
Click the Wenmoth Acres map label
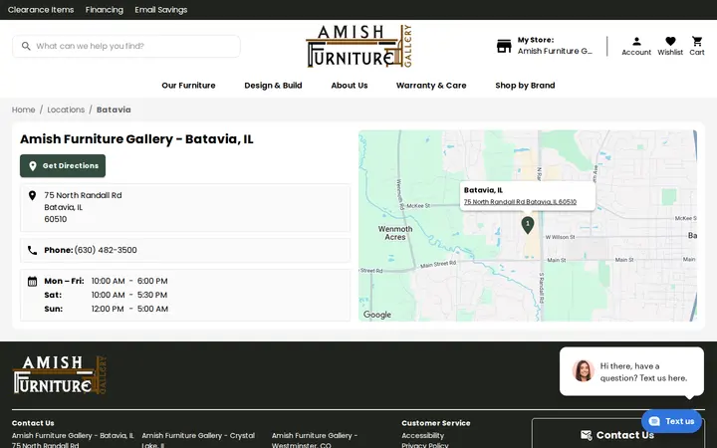pos(395,233)
